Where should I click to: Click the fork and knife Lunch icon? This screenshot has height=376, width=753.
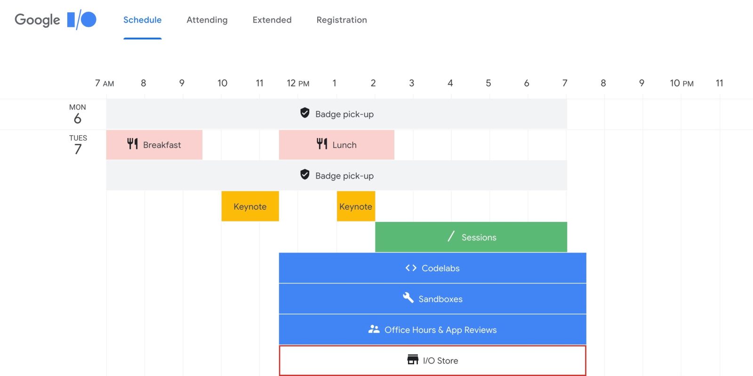tap(322, 144)
